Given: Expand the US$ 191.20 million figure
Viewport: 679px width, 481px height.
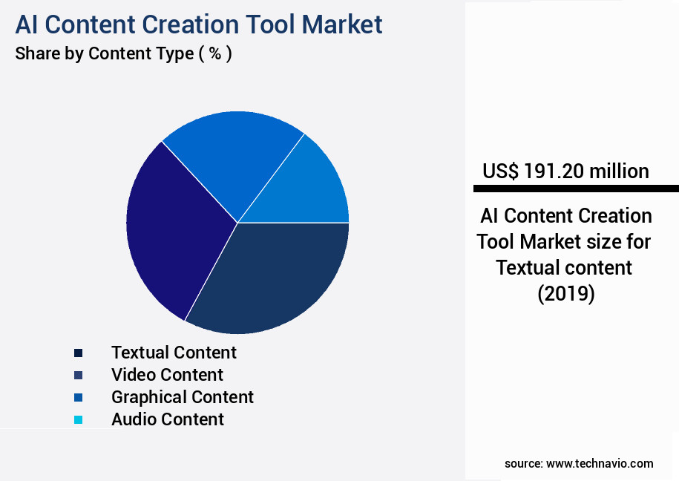Looking at the screenshot, I should [565, 171].
